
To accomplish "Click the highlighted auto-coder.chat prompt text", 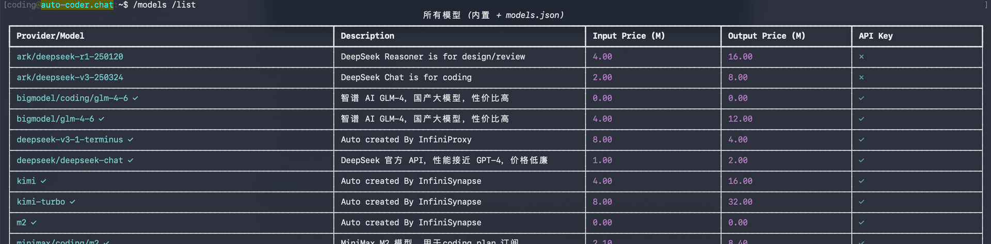I will click(77, 5).
